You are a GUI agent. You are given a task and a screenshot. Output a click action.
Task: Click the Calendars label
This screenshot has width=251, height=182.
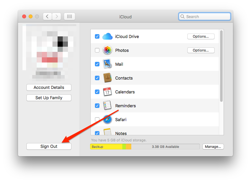click(125, 92)
